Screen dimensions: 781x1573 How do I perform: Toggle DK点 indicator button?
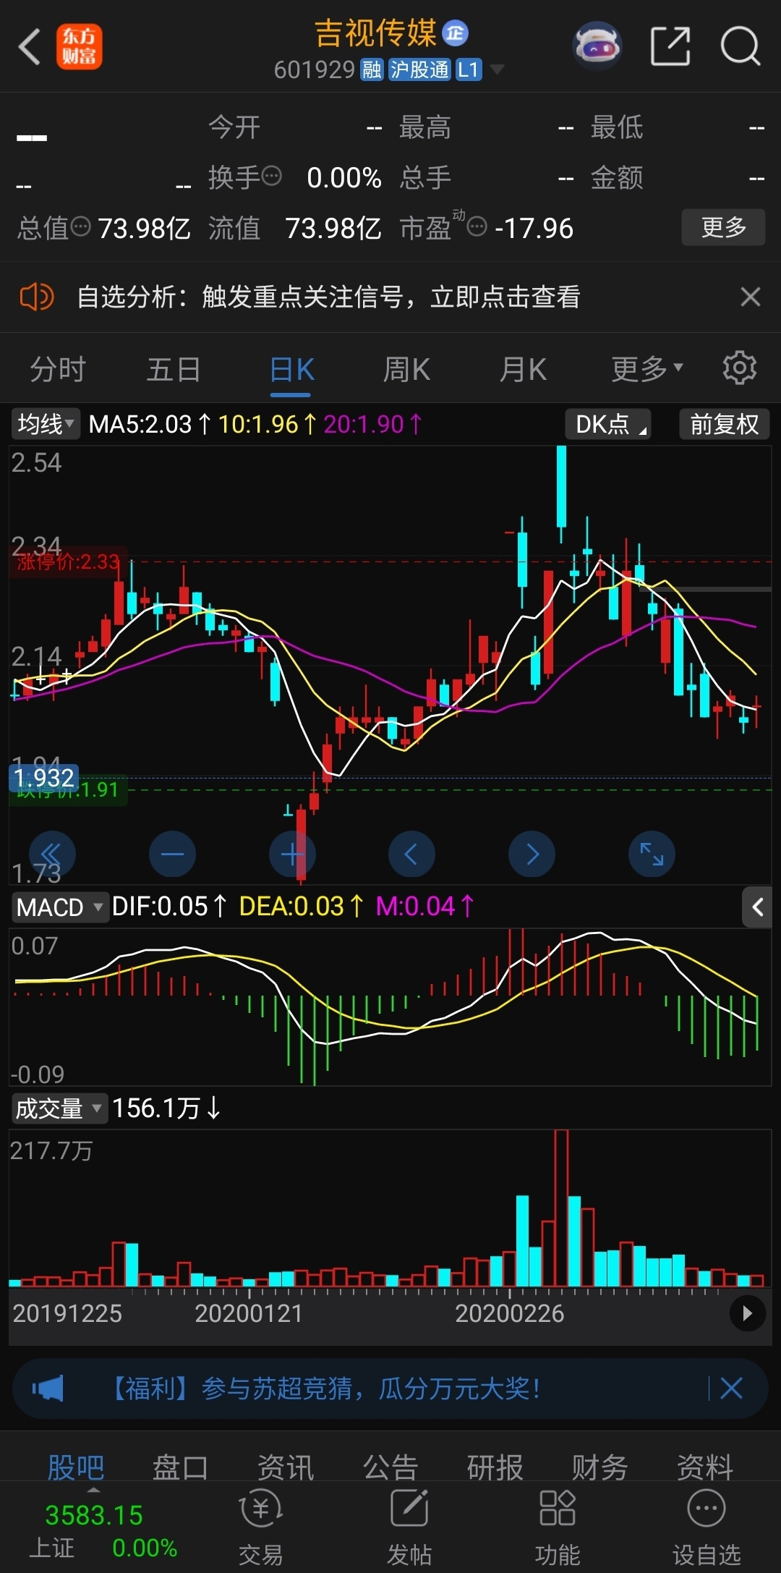click(607, 424)
